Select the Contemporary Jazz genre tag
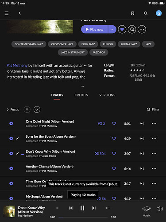This screenshot has width=166, height=222. tap(29, 44)
